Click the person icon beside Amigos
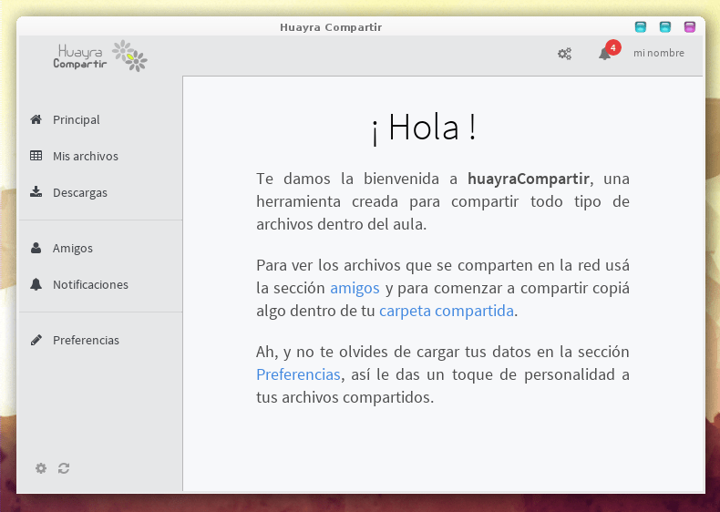 point(36,248)
